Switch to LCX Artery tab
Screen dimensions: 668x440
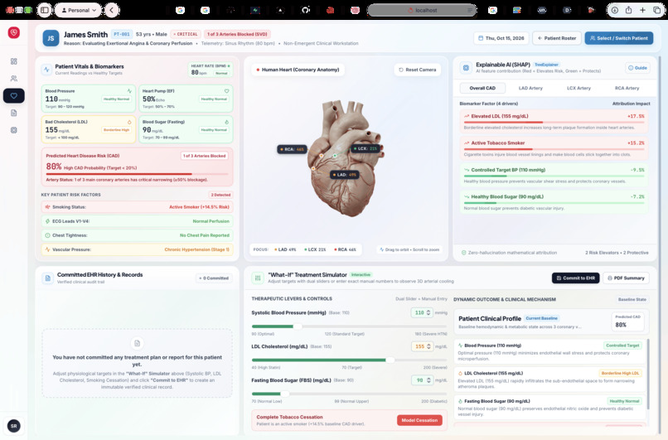pos(578,88)
